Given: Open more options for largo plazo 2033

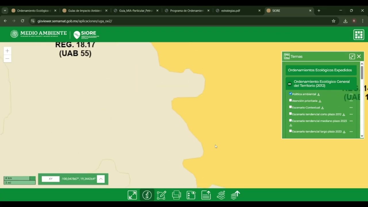Looking at the screenshot, I should click(351, 131).
